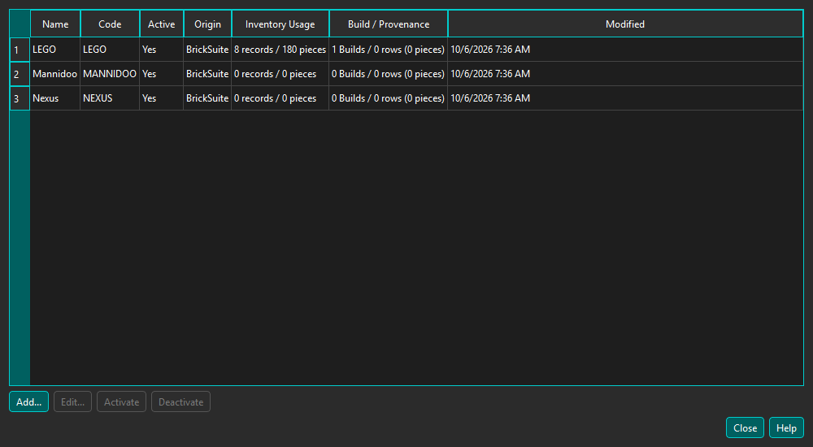Select the LEGO name cell
This screenshot has width=813, height=447.
coord(55,50)
